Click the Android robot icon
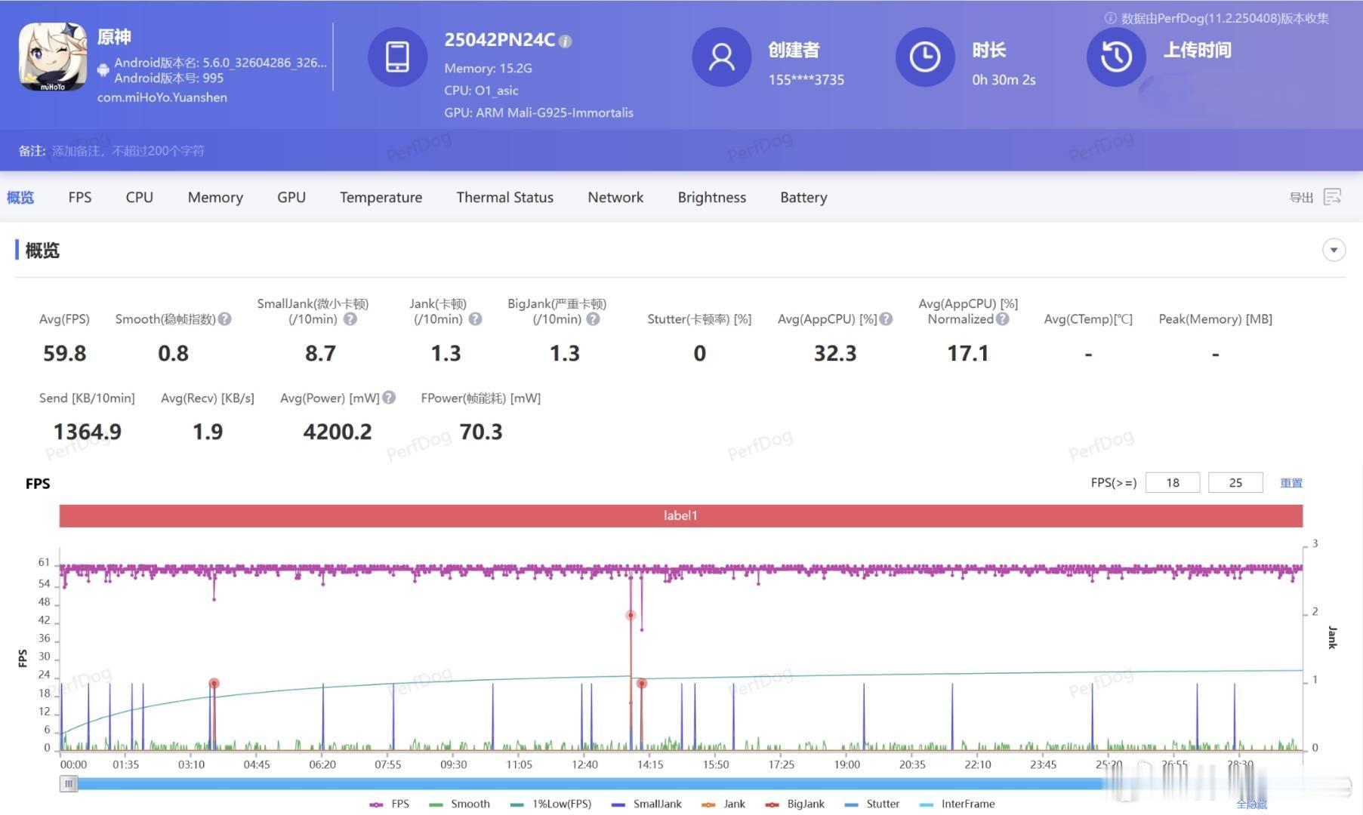Viewport: 1363px width, 815px height. pos(103,70)
